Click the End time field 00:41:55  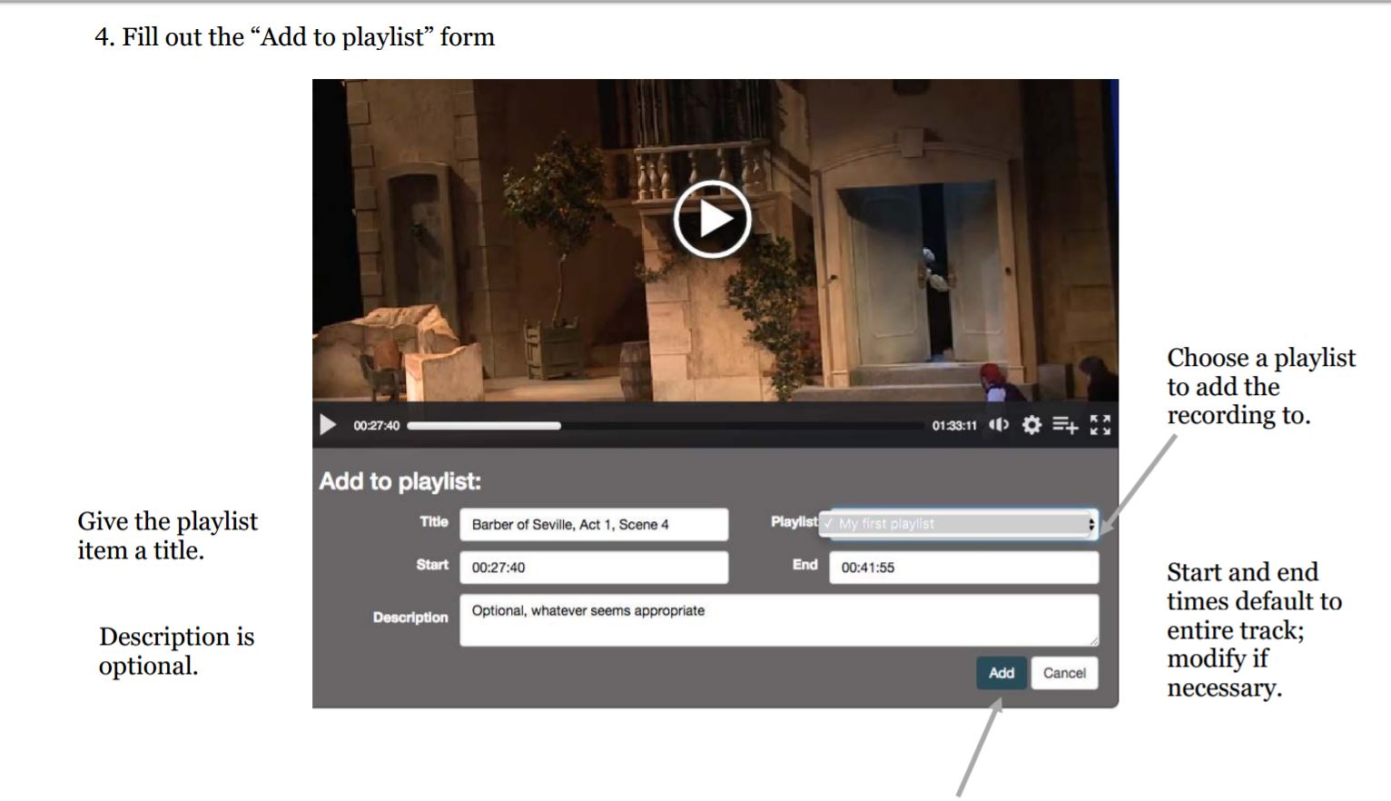click(963, 567)
